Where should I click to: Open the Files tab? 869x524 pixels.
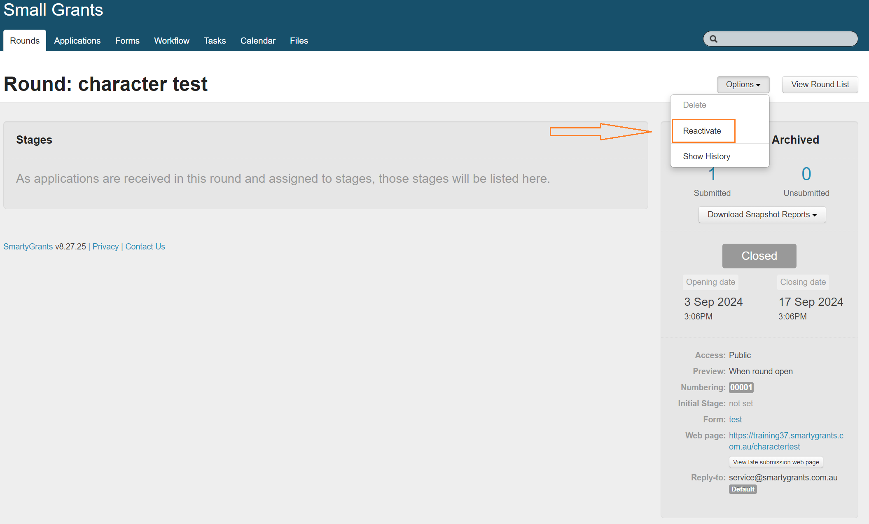[299, 41]
